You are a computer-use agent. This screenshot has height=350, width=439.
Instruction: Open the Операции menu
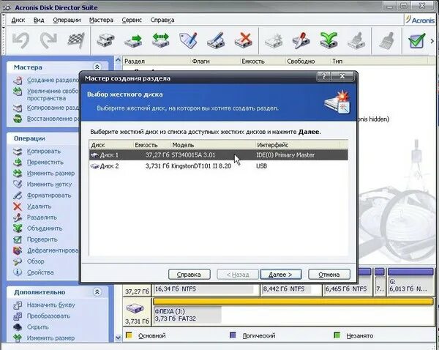[x=67, y=21]
